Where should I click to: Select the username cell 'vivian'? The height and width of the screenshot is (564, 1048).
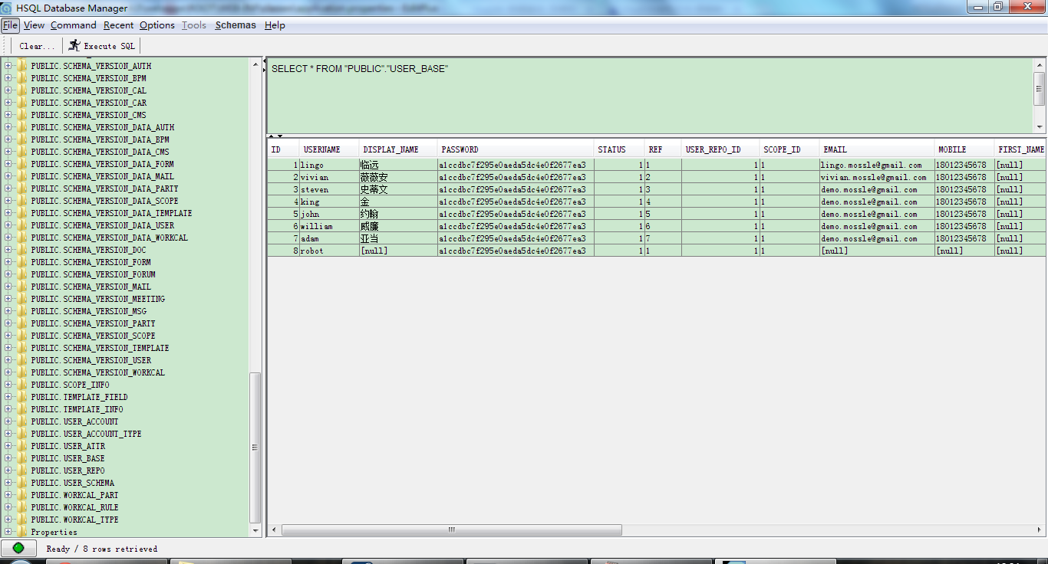(x=329, y=177)
